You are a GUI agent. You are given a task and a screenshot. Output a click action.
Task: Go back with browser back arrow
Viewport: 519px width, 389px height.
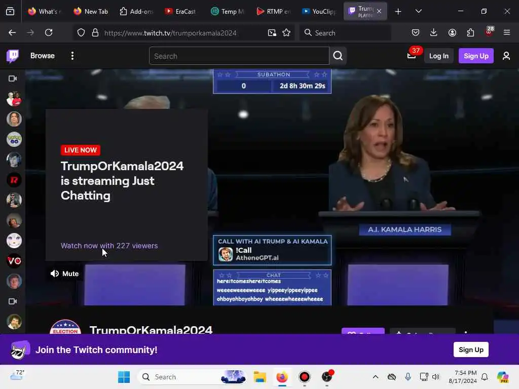click(12, 32)
